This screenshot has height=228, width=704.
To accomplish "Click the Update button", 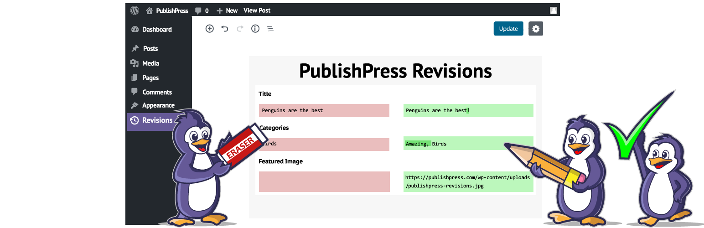I will point(508,29).
